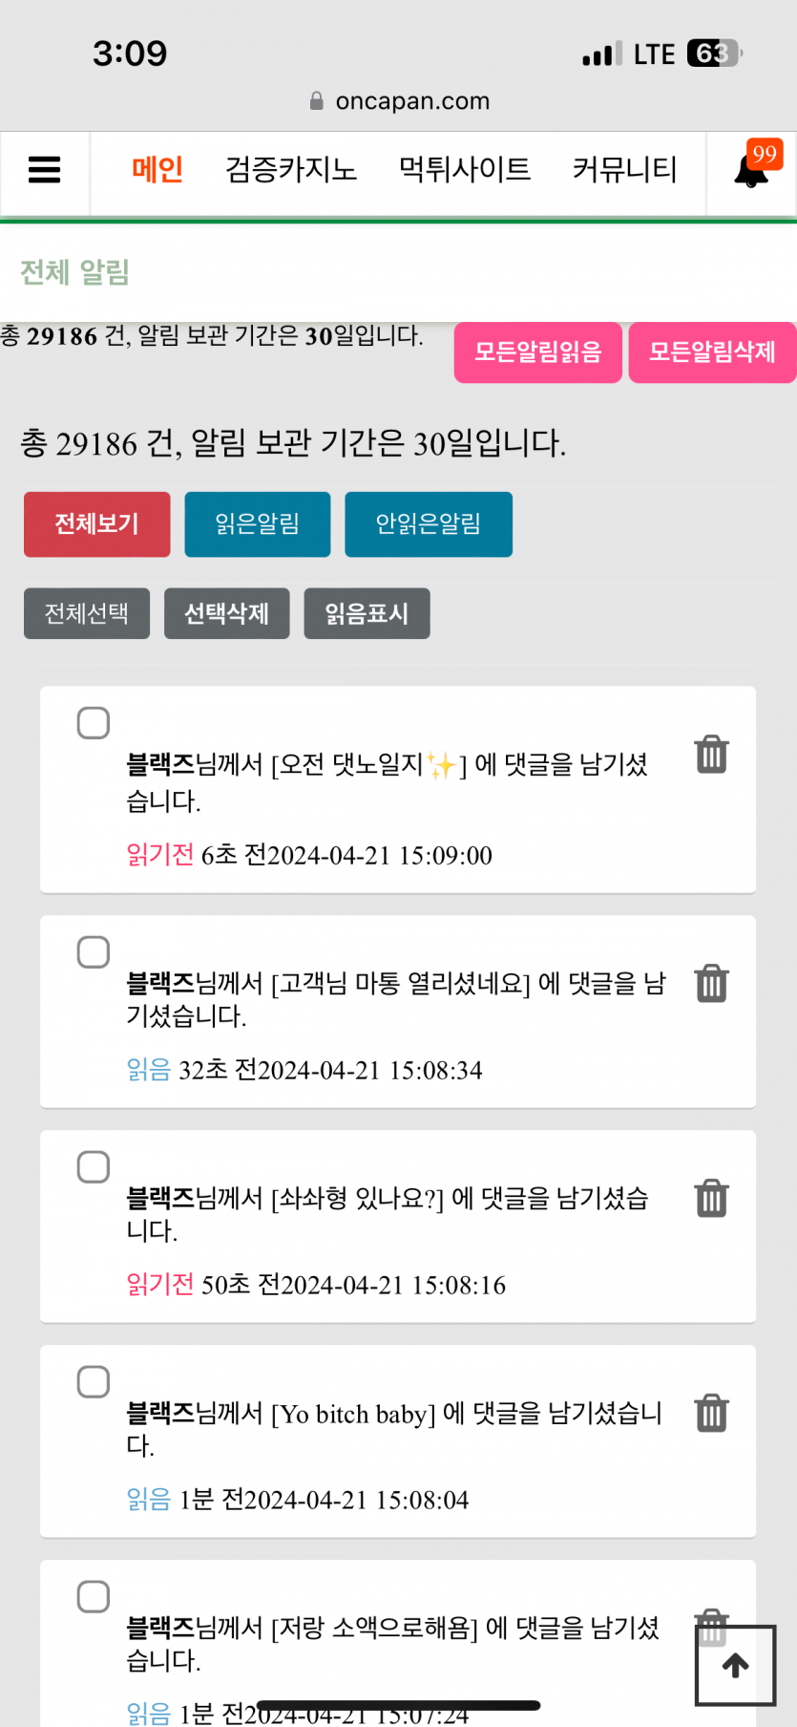Tick the 솨솨형 있나요? notification checkbox
This screenshot has height=1727, width=797.
coord(94,1167)
